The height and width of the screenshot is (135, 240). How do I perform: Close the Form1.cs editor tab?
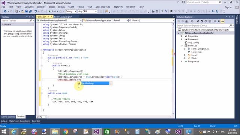[x=52, y=16]
